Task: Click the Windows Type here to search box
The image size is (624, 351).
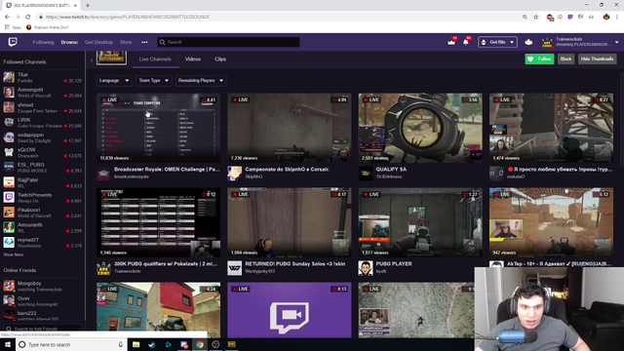Action: point(71,344)
